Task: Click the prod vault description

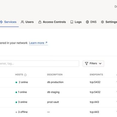Action: coord(53,102)
